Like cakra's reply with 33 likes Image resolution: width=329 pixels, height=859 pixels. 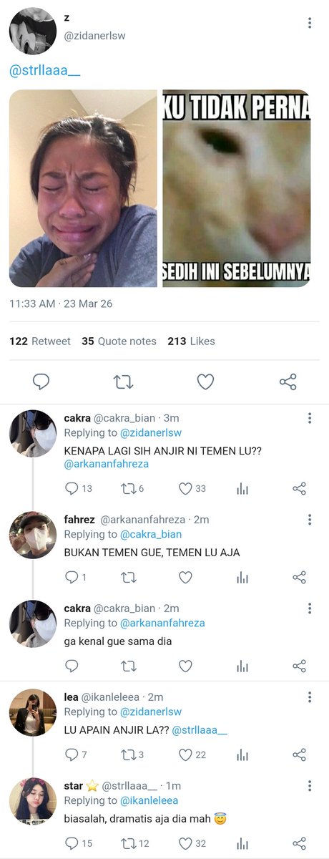185,489
